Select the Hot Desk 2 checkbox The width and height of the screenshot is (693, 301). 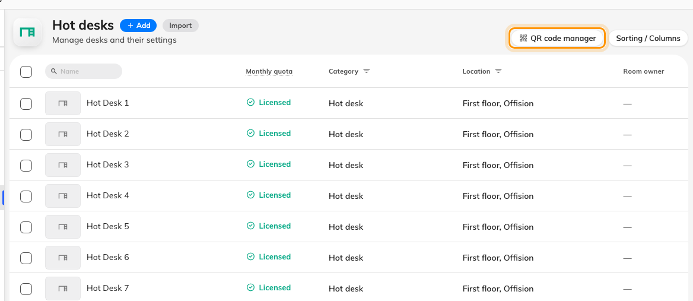point(26,135)
